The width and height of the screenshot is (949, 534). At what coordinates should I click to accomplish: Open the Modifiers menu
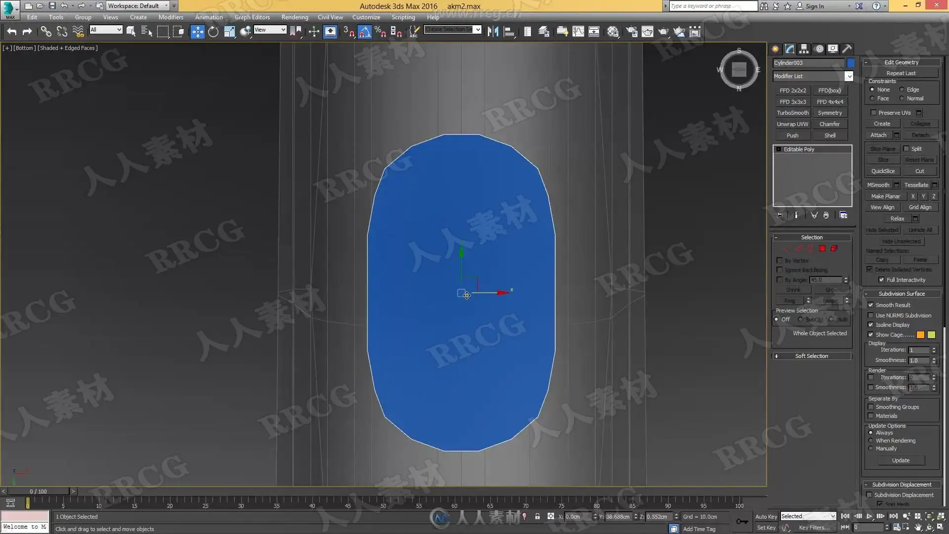(x=171, y=17)
